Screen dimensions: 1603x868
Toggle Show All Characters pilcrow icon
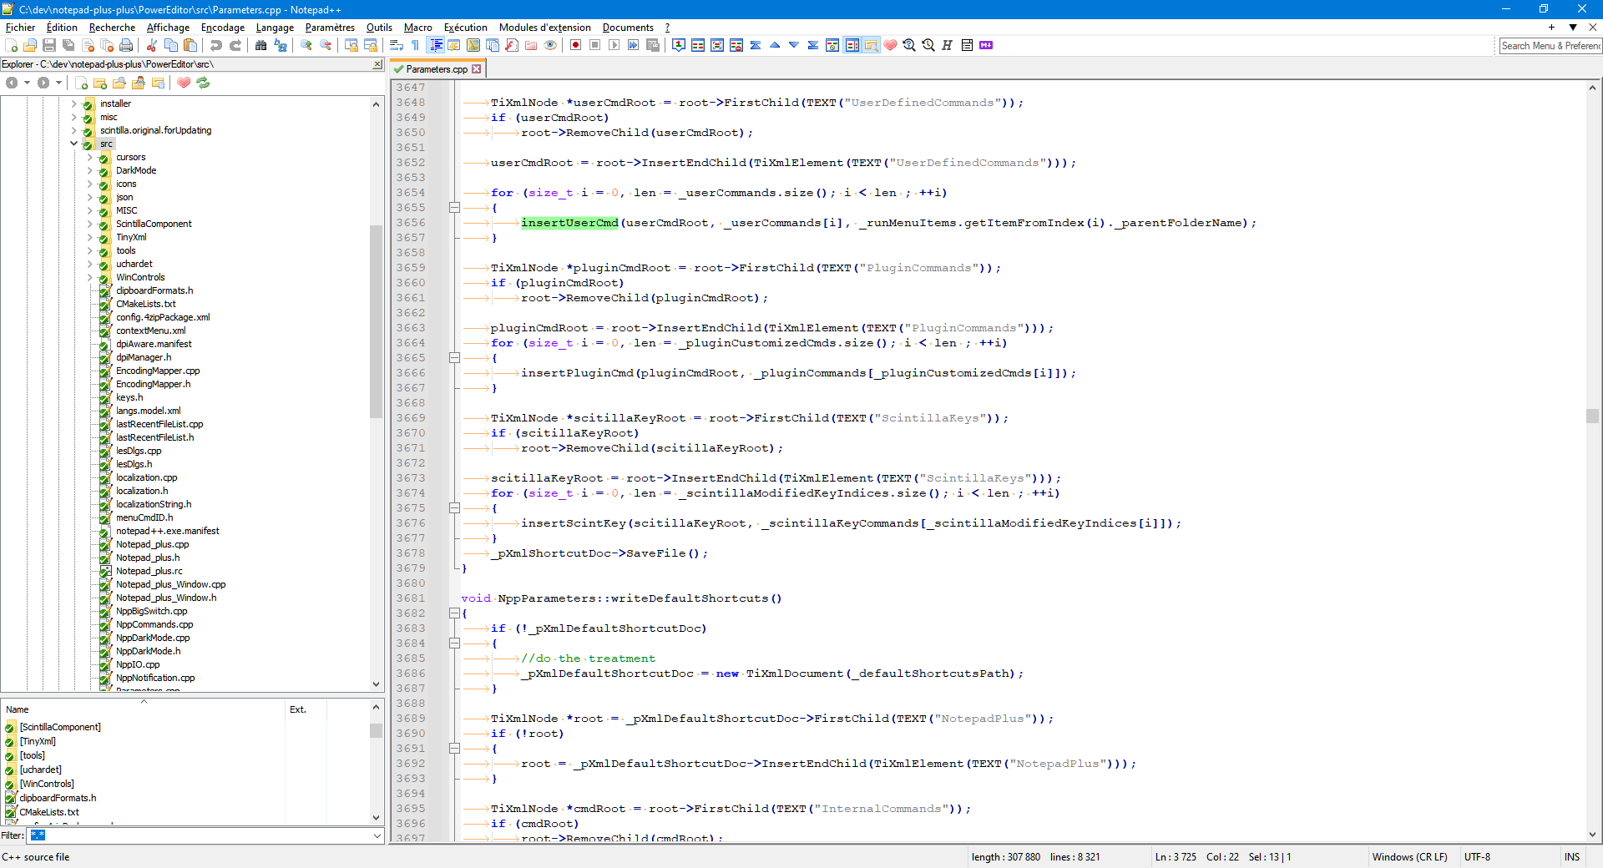[x=416, y=45]
